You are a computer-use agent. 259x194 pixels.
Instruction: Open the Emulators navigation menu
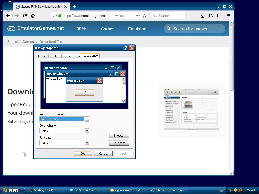click(138, 29)
